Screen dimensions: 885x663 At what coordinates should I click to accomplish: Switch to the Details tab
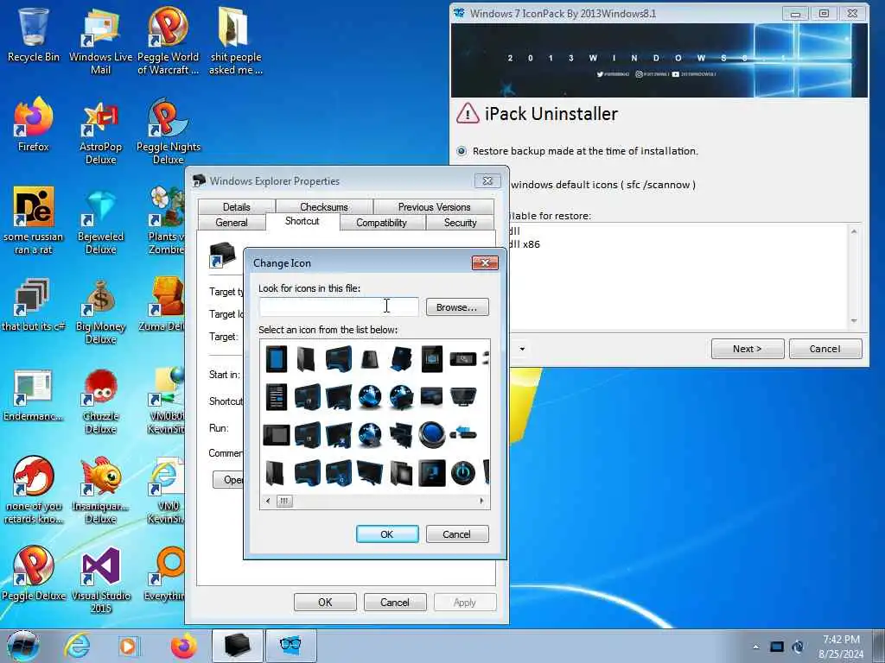click(237, 207)
